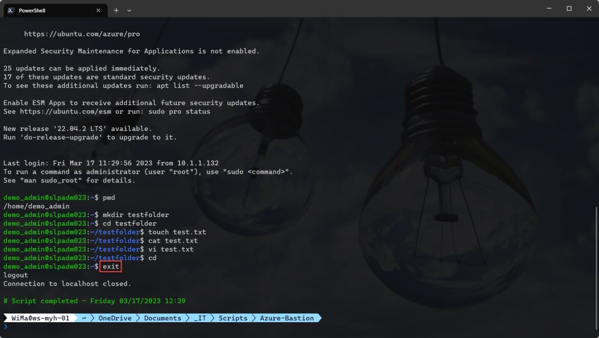Click the WiMa@ws-myh-01 prompt segment
The height and width of the screenshot is (338, 599).
tap(40, 318)
